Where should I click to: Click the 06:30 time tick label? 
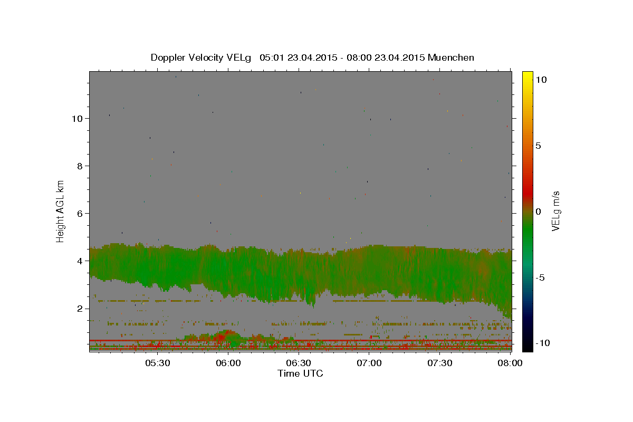point(299,363)
